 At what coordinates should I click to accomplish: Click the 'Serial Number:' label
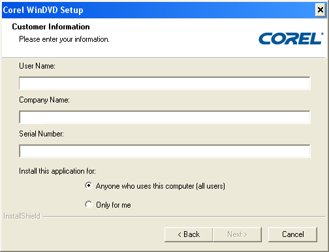click(x=42, y=134)
